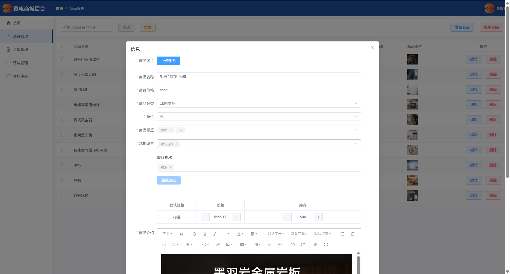Apply italic style in the editor
The width and height of the screenshot is (510, 274).
tap(215, 234)
